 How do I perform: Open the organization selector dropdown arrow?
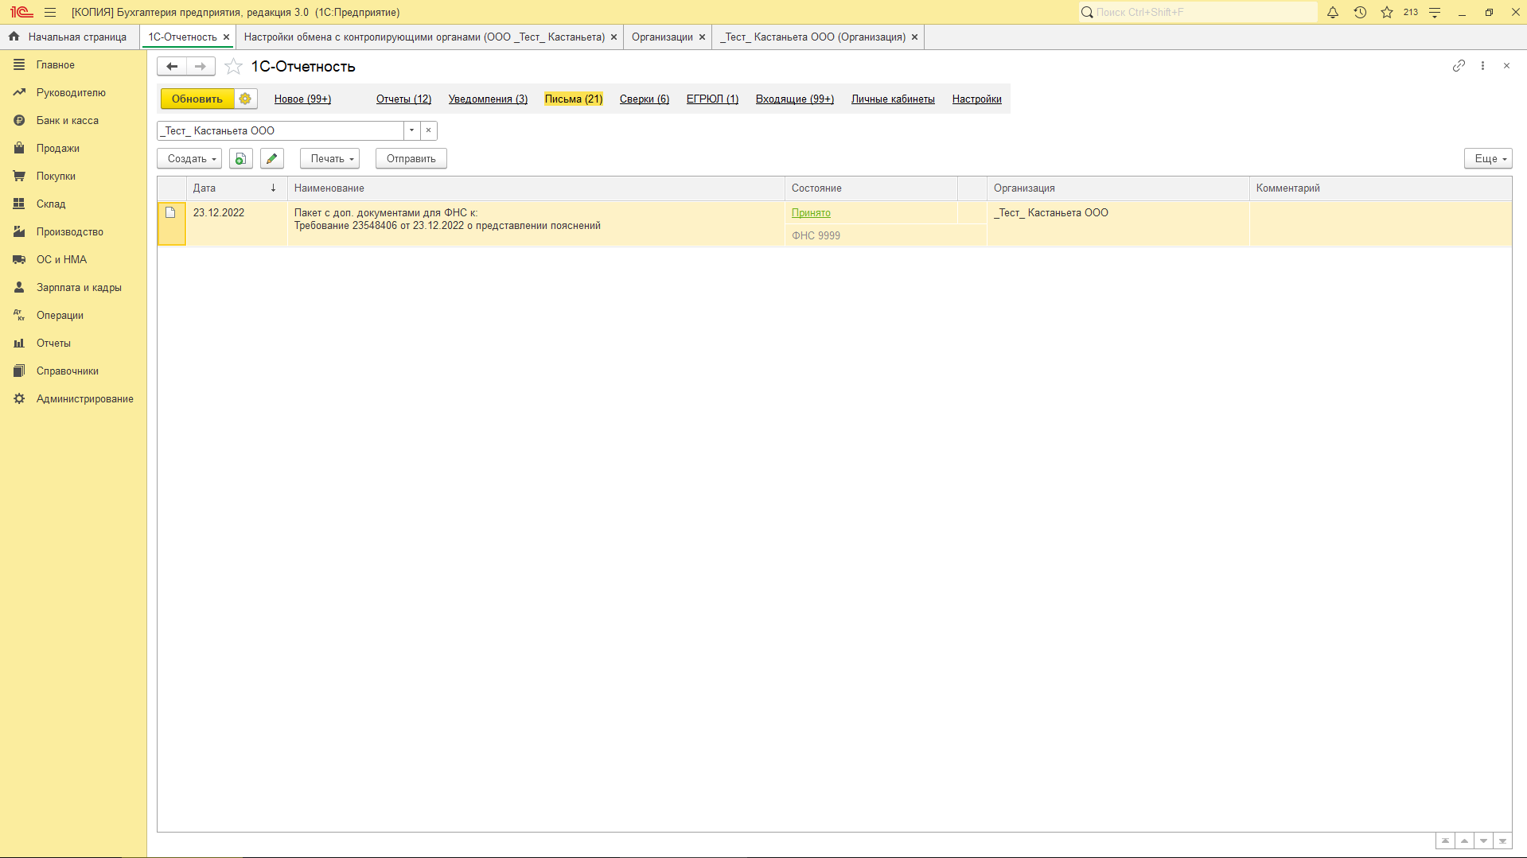tap(411, 130)
